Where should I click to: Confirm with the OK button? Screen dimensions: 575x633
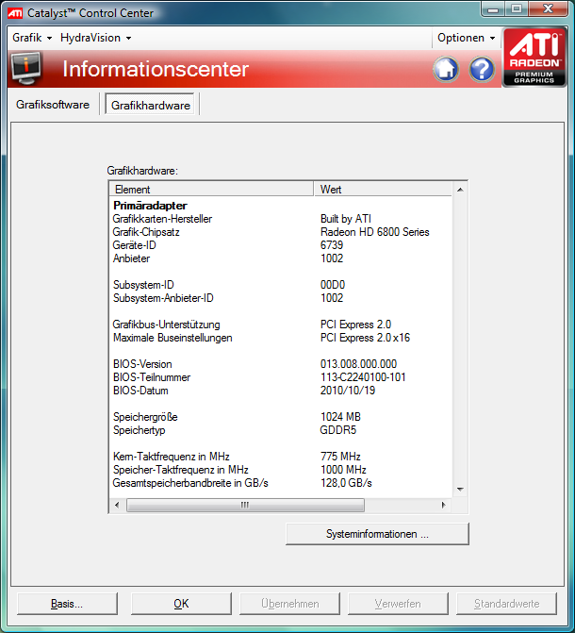181,604
